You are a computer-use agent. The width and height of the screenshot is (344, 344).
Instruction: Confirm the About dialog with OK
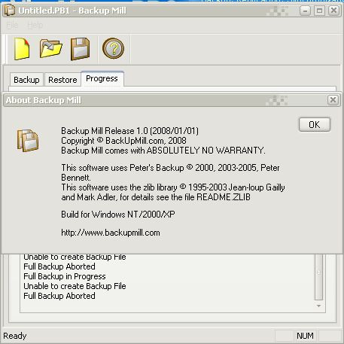[x=315, y=124]
